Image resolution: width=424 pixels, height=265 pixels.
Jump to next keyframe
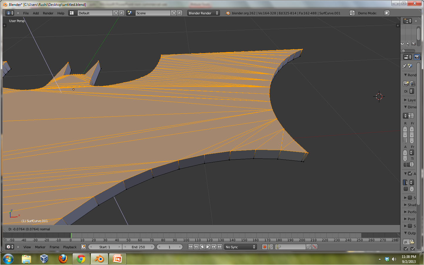pos(214,247)
